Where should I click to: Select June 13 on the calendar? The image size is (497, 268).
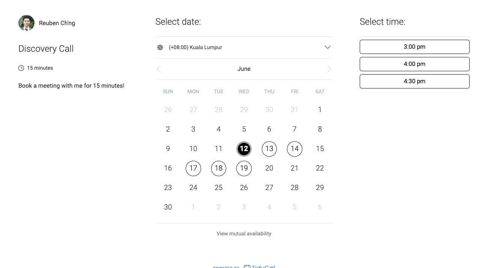tap(269, 149)
